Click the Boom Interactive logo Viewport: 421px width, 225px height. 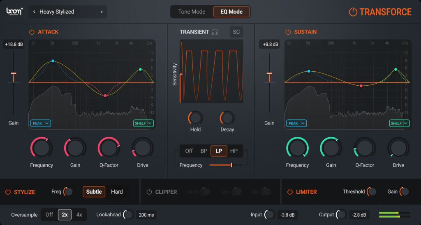(x=14, y=12)
